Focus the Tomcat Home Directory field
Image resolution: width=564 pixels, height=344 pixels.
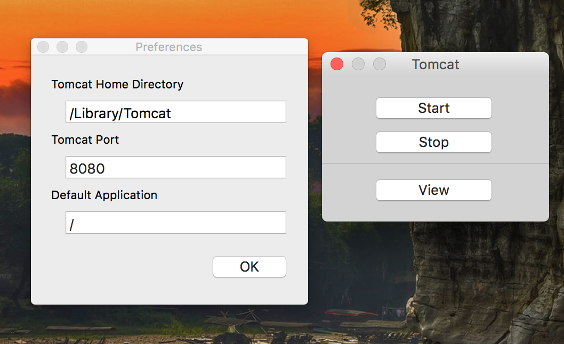(176, 112)
